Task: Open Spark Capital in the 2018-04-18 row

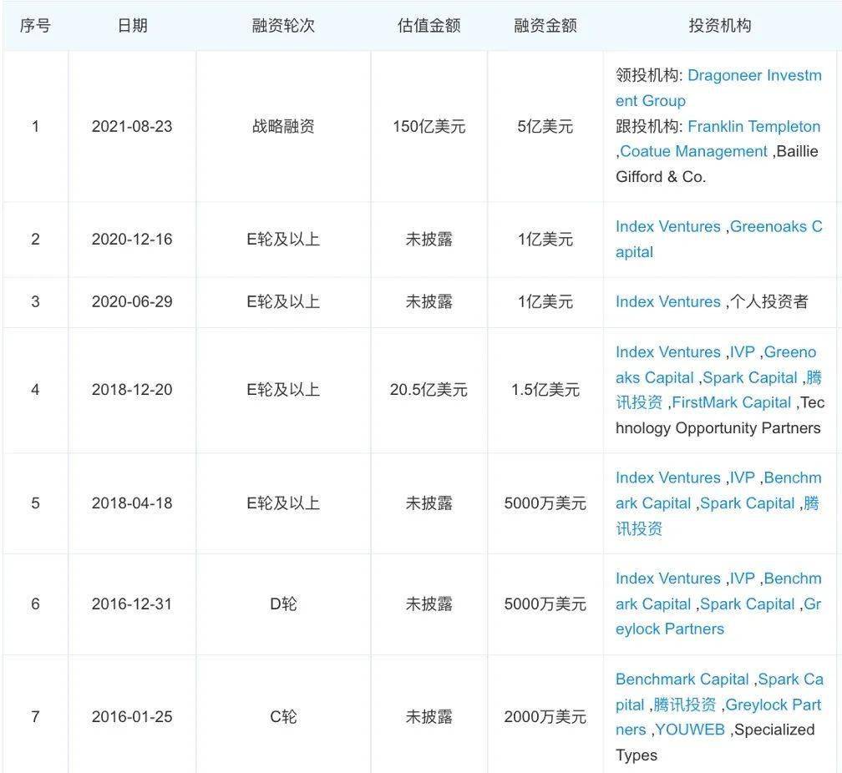Action: 748,503
